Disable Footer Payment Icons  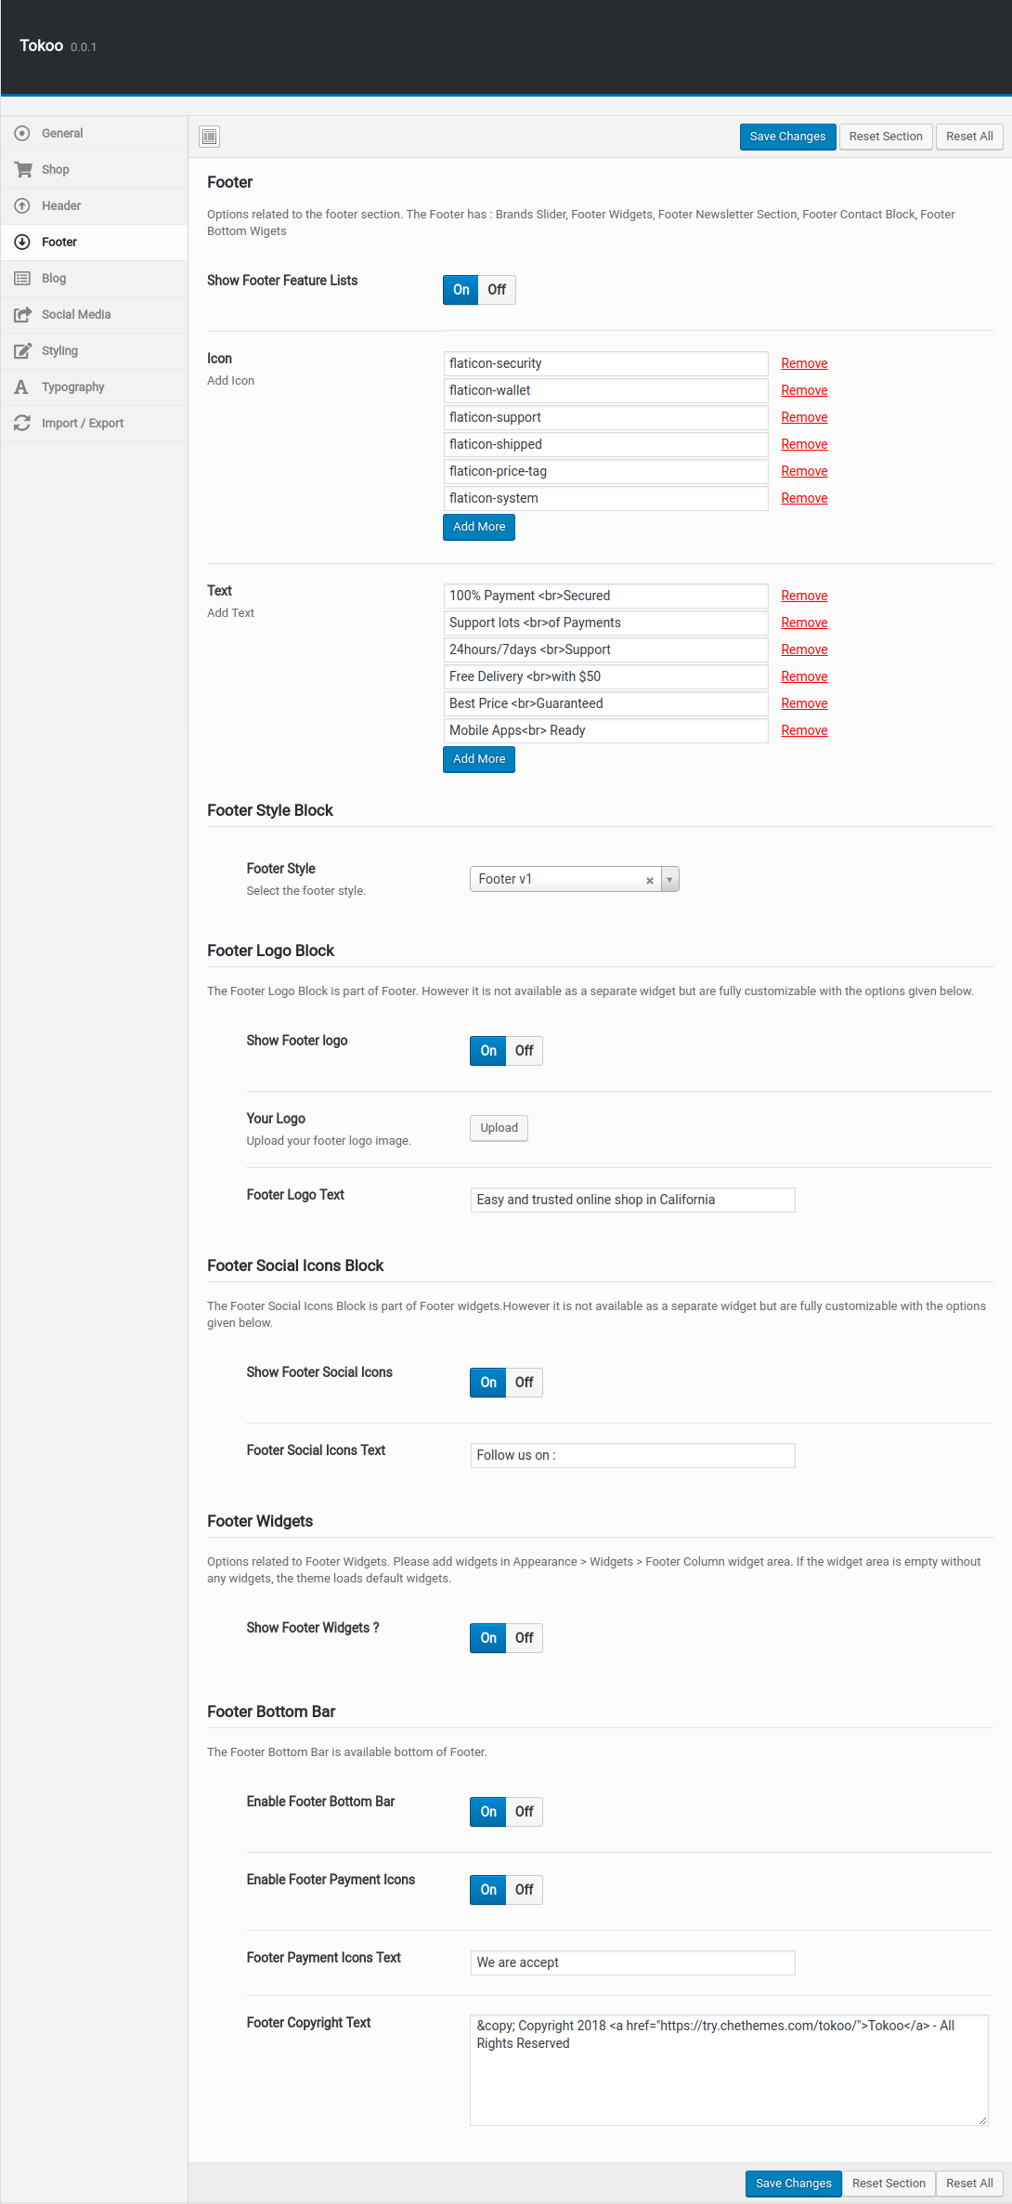(x=525, y=1890)
